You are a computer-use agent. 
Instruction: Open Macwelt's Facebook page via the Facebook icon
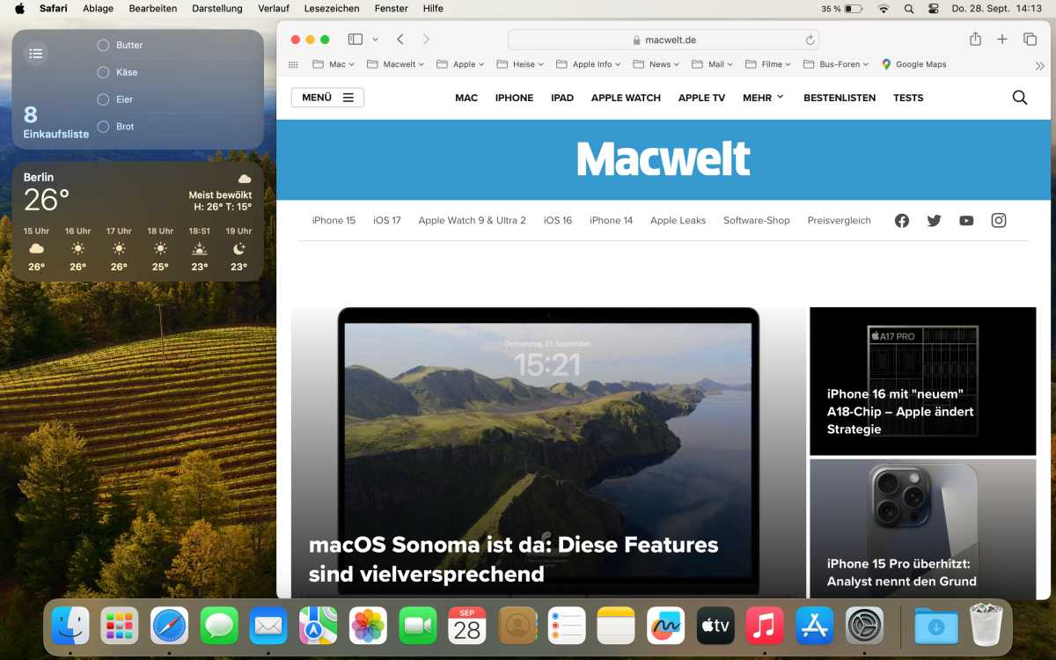coord(901,220)
